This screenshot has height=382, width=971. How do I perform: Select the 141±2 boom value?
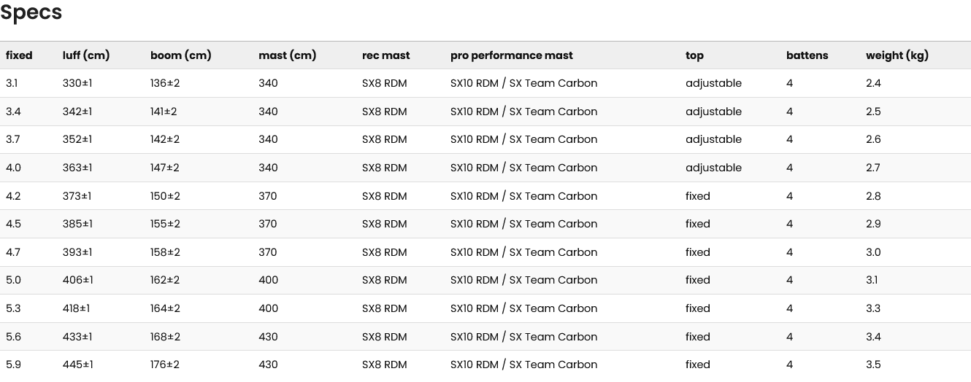coord(164,112)
